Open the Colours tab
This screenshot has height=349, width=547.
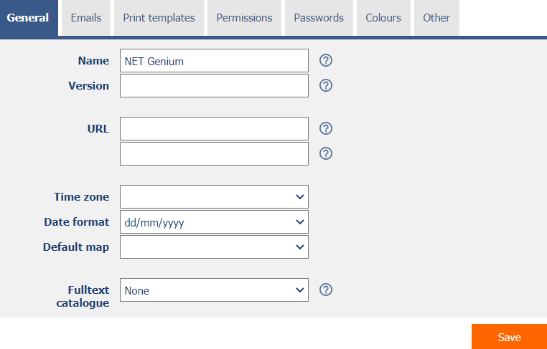click(x=383, y=18)
